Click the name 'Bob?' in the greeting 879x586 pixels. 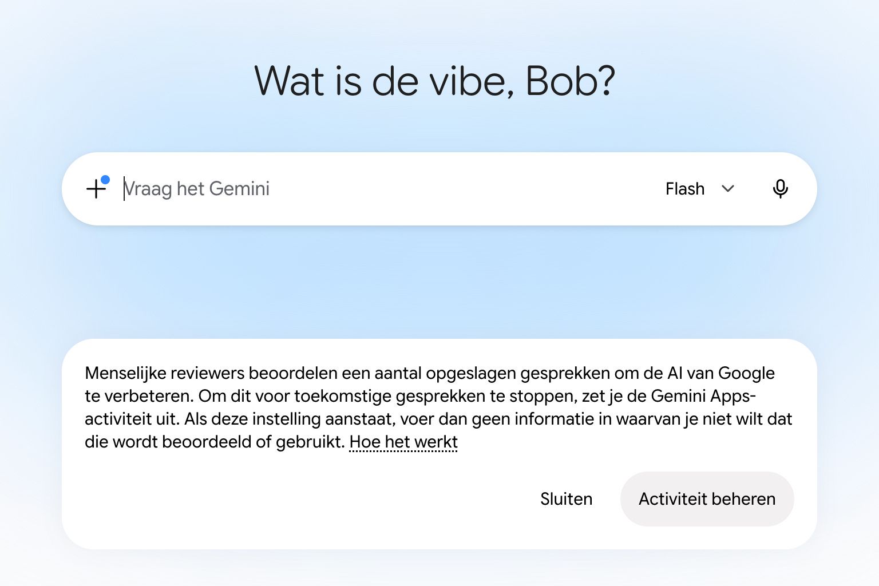(570, 81)
